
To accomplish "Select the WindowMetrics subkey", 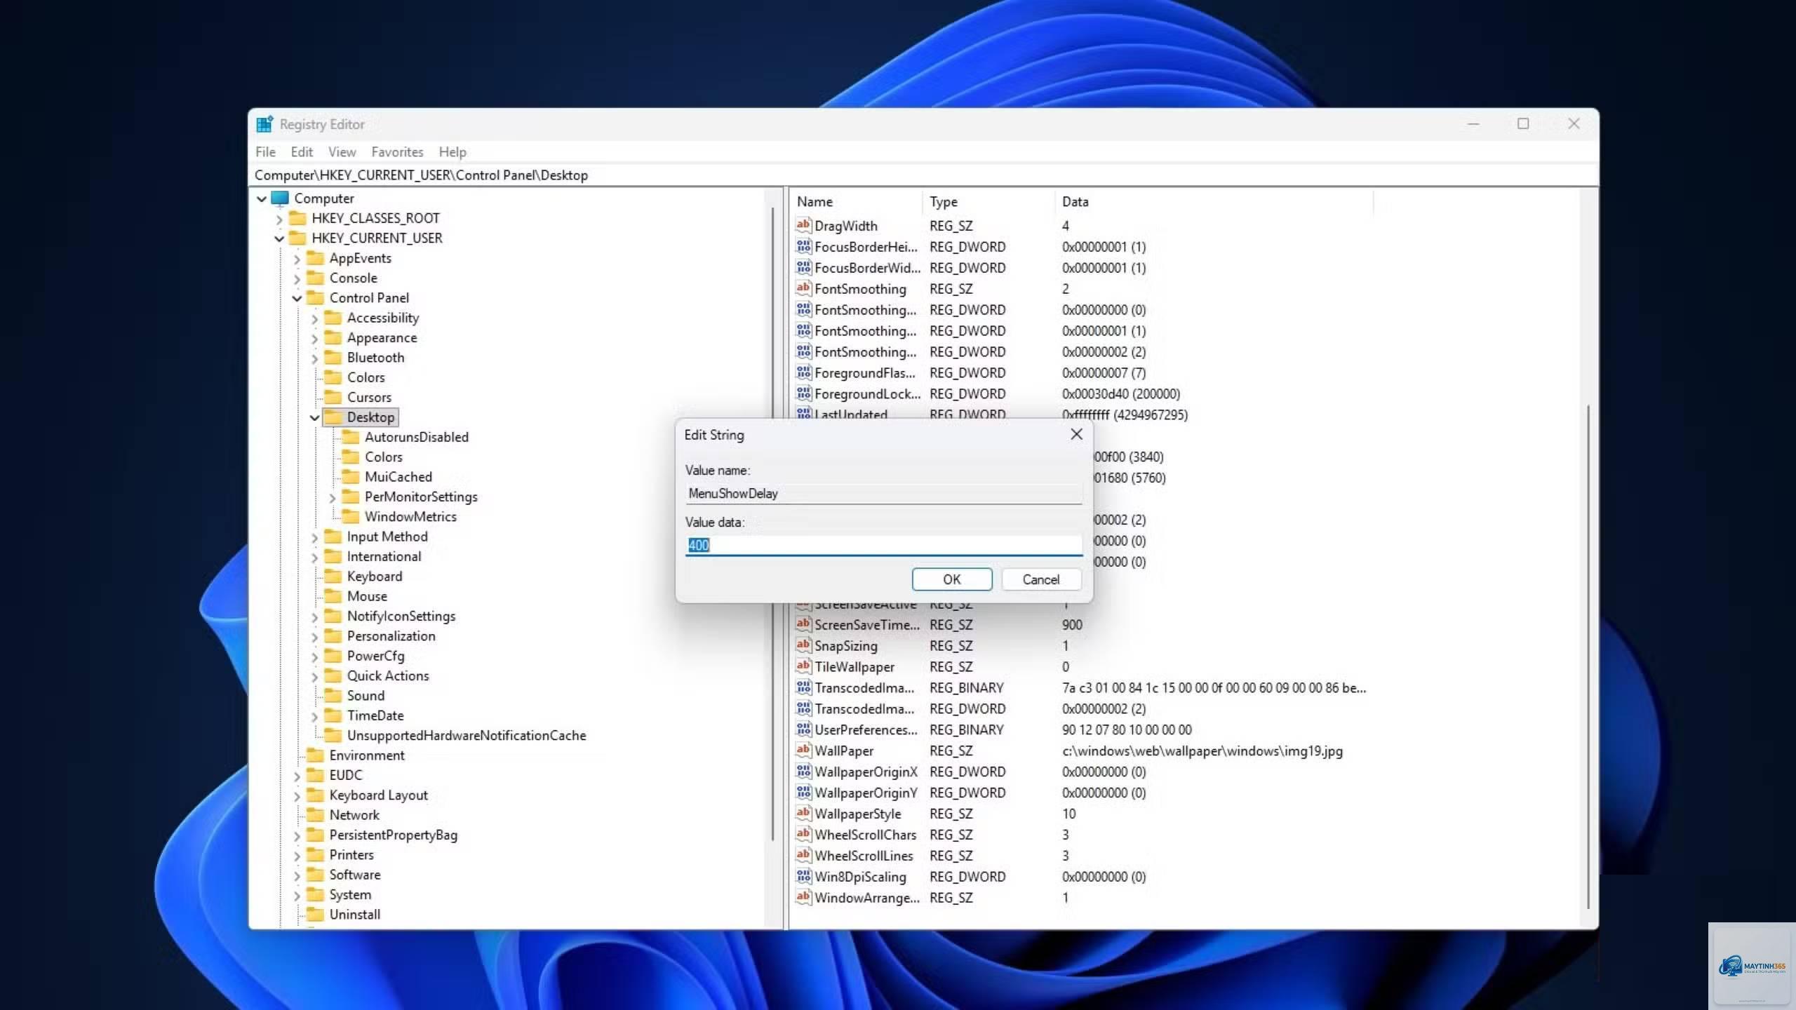I will pyautogui.click(x=410, y=517).
